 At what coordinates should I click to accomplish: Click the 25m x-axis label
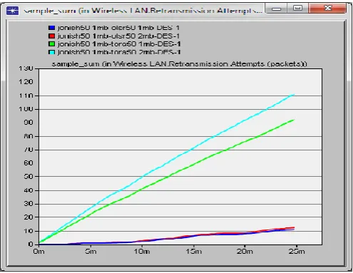pos(297,252)
